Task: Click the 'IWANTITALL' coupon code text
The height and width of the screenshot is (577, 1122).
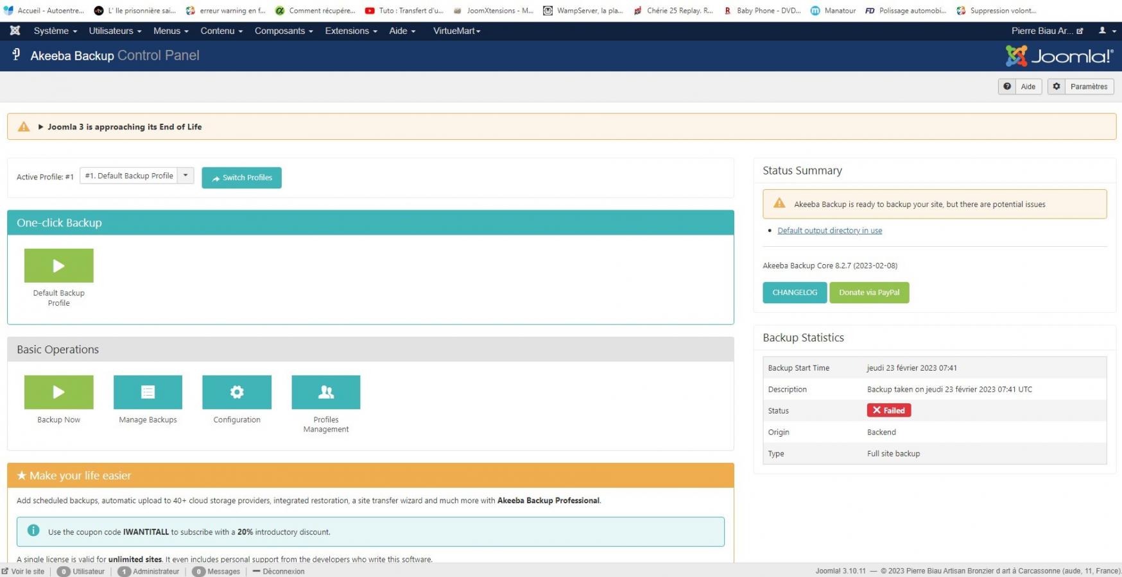Action: (146, 532)
